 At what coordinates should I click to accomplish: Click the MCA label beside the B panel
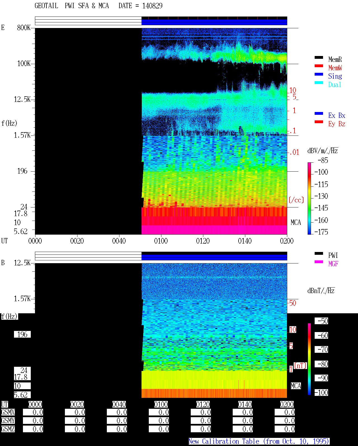(296, 386)
